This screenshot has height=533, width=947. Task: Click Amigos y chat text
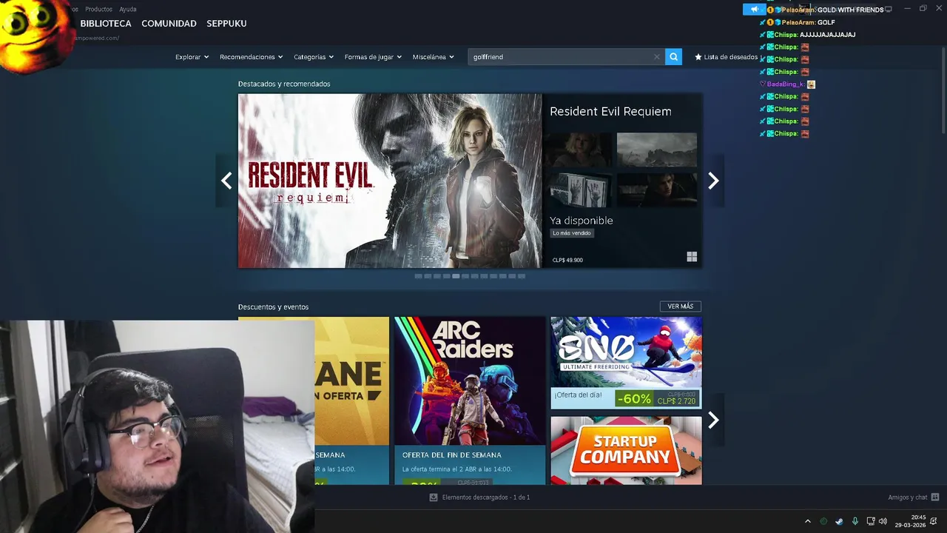908,497
